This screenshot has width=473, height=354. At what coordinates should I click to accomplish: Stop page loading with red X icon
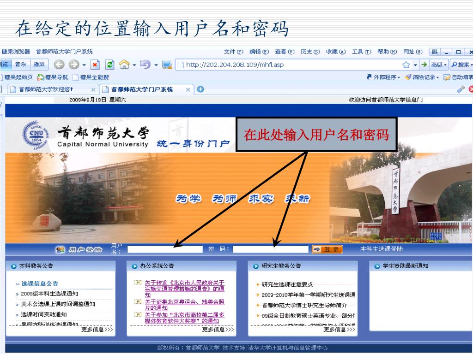[95, 65]
